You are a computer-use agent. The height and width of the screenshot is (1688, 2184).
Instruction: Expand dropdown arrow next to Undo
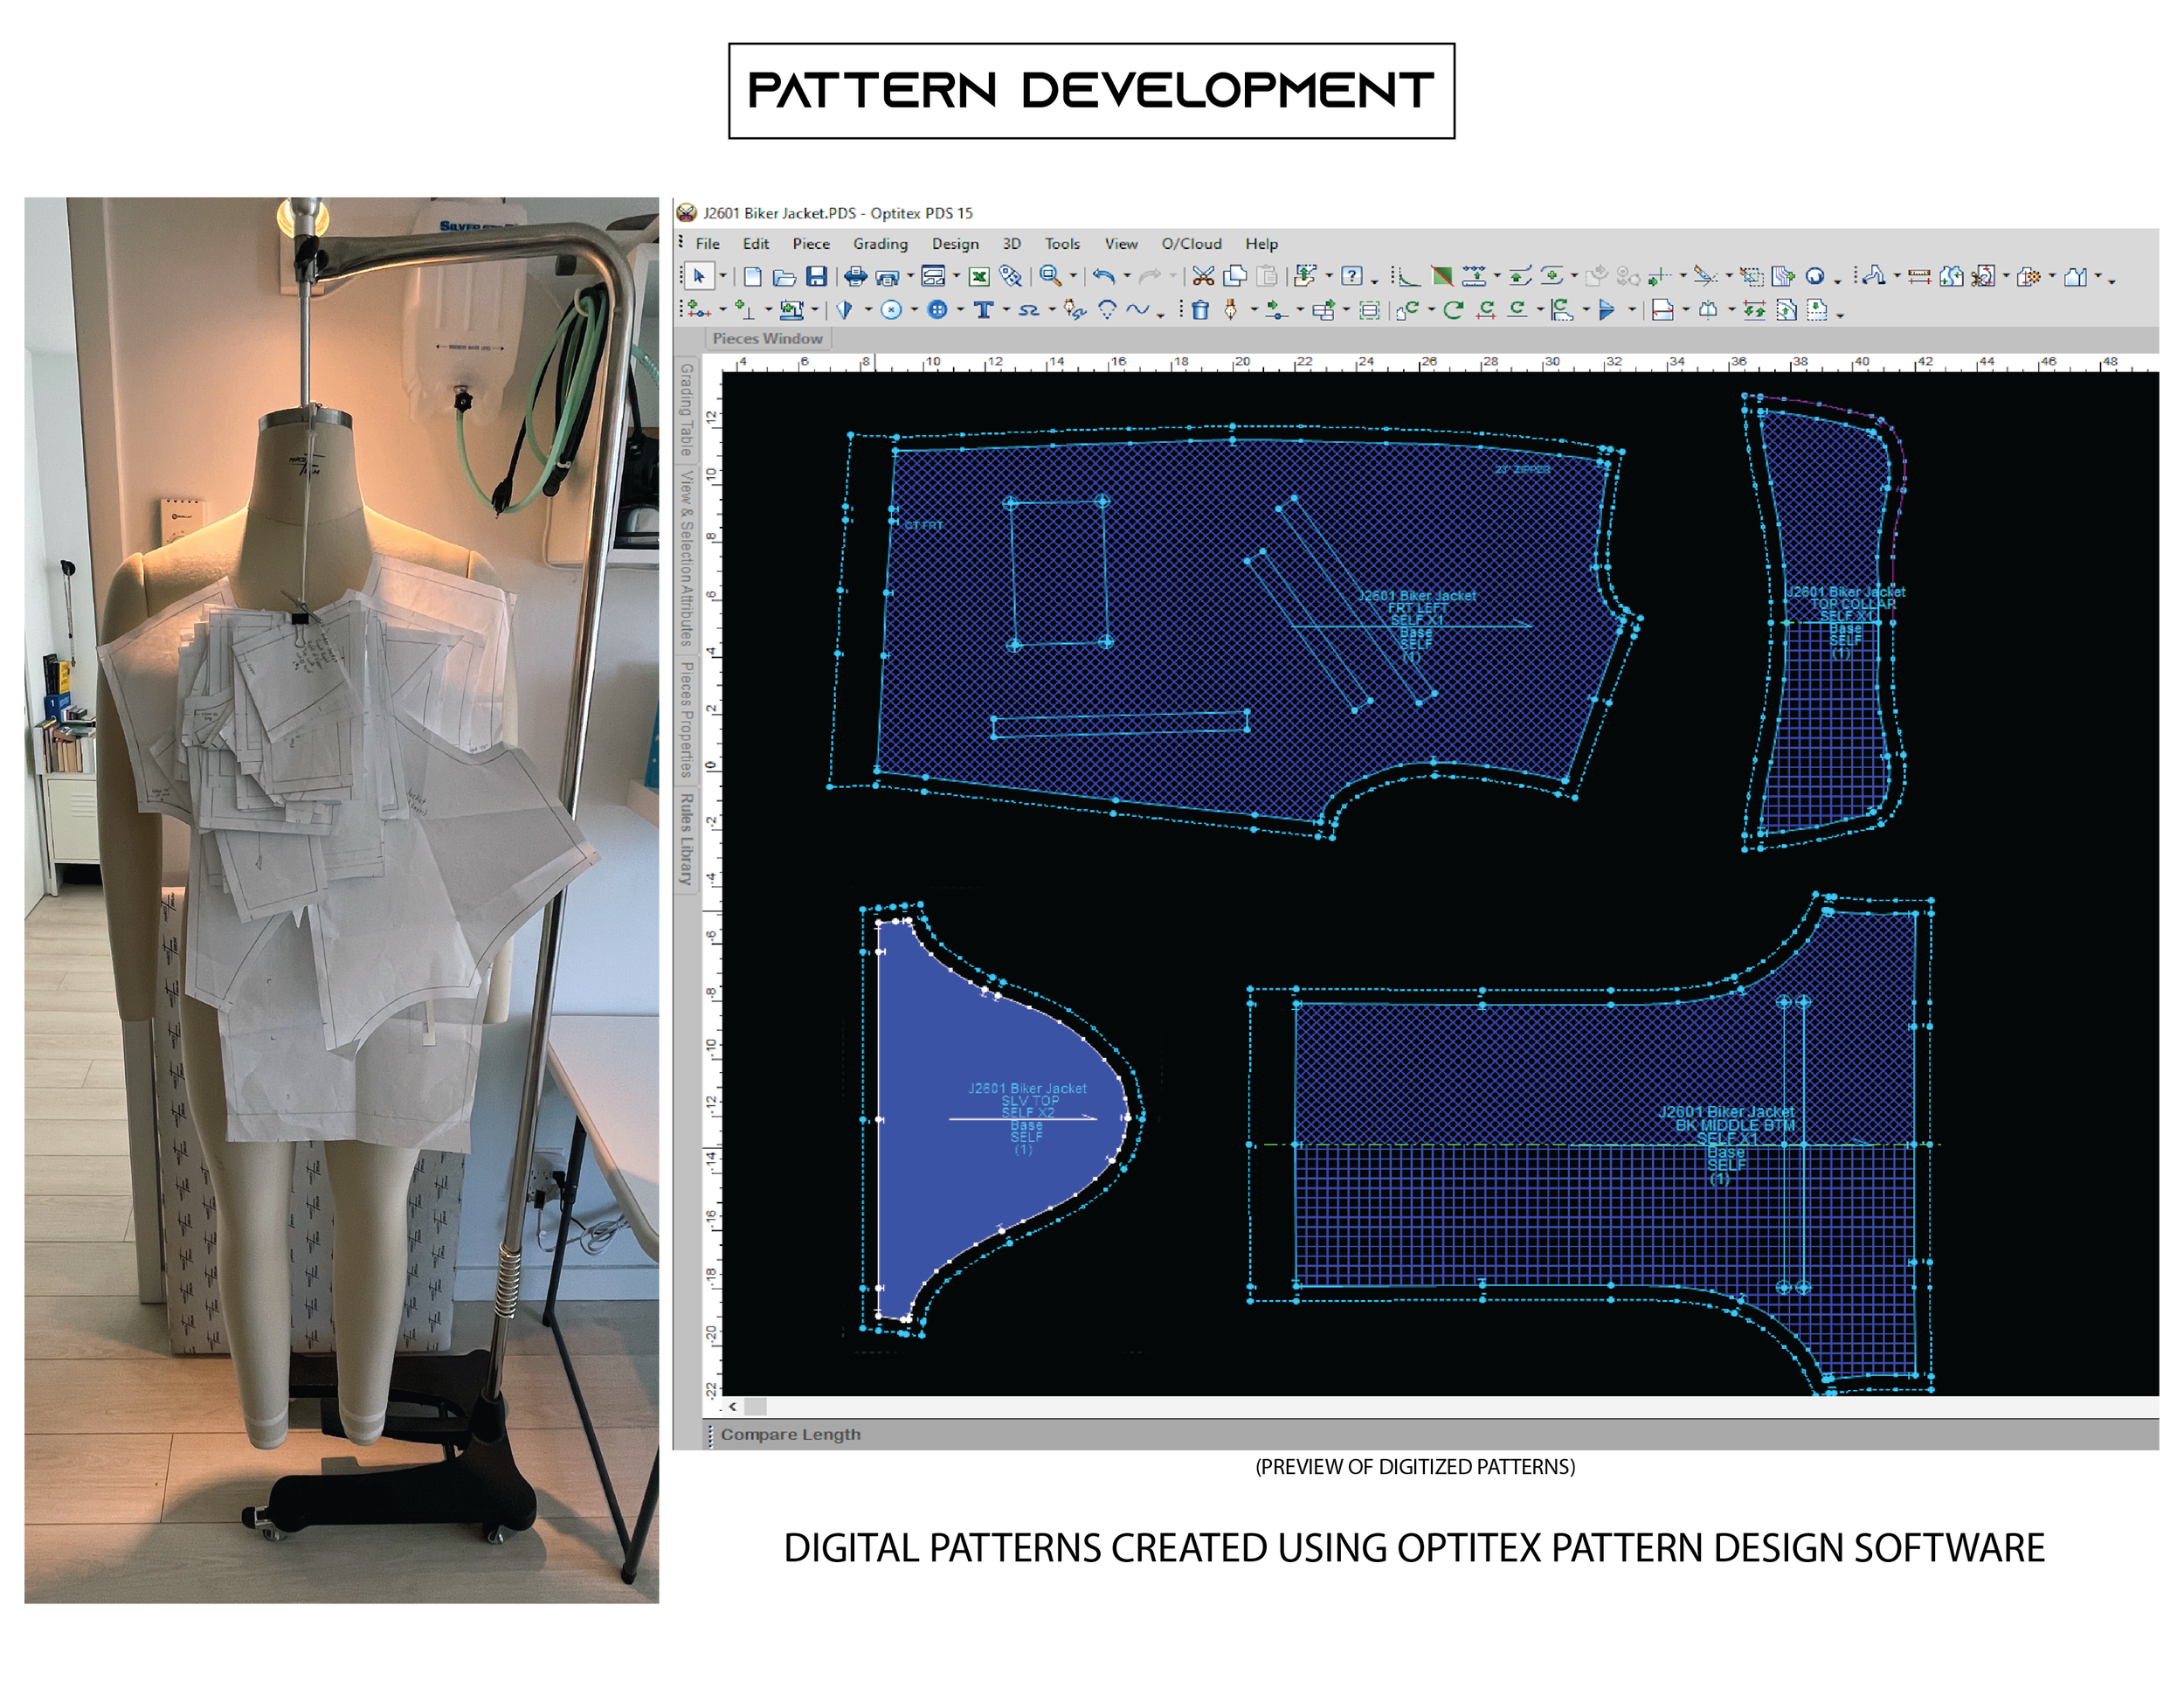pos(1127,276)
